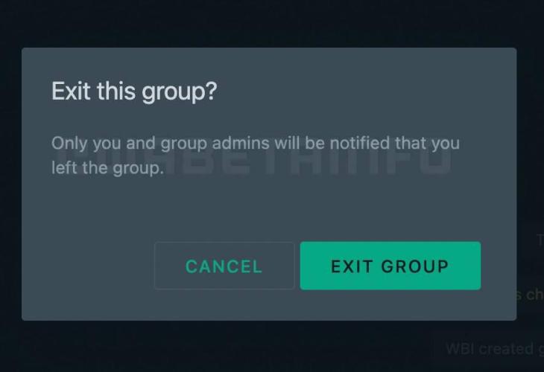Viewport: 544px width, 372px height.
Task: Click the green EXIT GROUP button
Action: (x=390, y=266)
